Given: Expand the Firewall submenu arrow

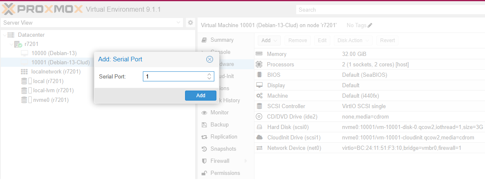Looking at the screenshot, I should (x=246, y=161).
